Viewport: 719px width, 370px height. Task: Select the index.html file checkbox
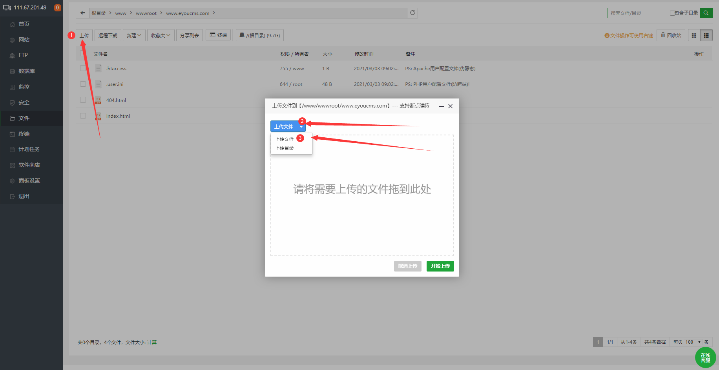(x=83, y=116)
